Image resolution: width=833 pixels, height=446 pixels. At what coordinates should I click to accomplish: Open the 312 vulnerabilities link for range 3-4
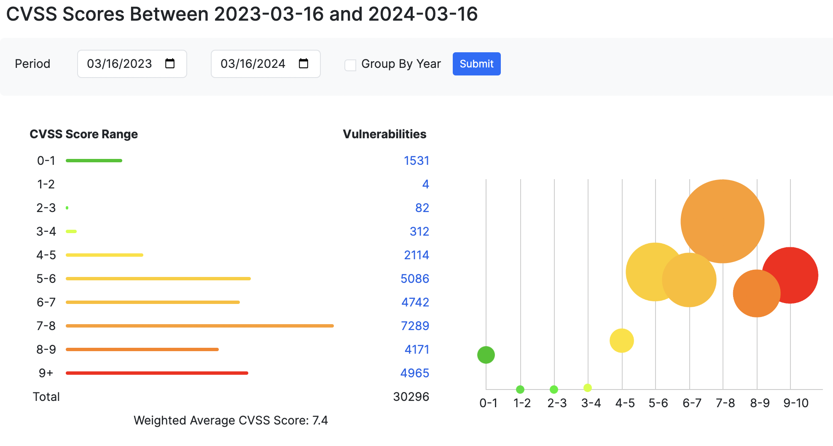point(419,231)
